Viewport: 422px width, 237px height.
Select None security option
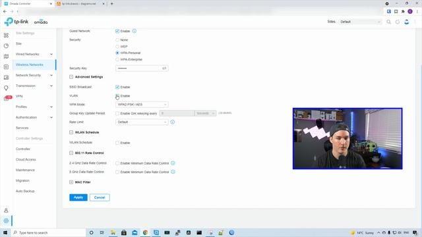[117, 39]
